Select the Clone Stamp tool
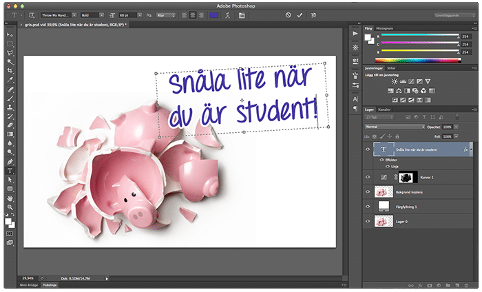Viewport: 482px width, 292px height. [x=10, y=107]
